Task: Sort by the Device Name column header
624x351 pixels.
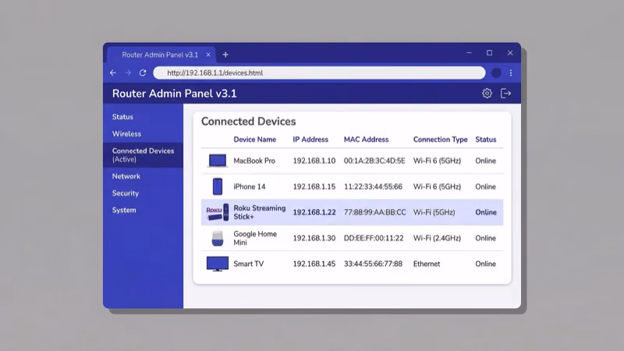Action: point(255,140)
